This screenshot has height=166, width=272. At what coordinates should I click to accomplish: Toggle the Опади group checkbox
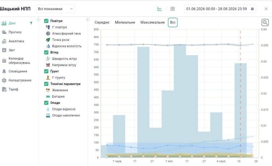46,103
